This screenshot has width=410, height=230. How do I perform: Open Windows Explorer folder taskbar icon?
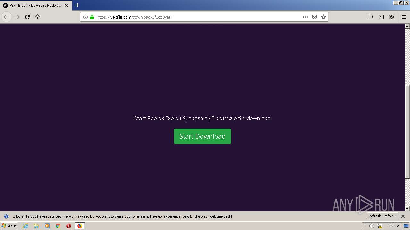(x=36, y=226)
